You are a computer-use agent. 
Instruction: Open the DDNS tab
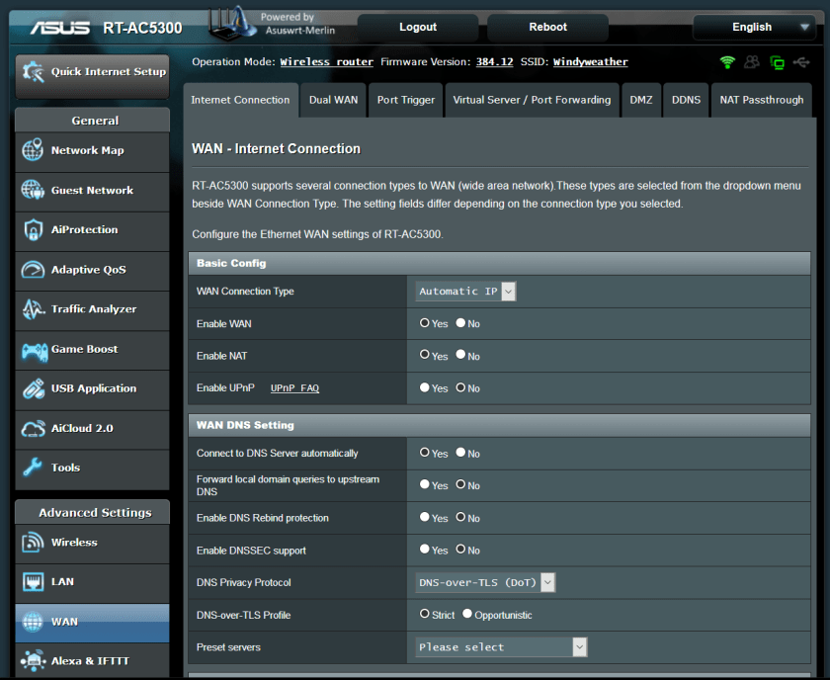pyautogui.click(x=686, y=100)
